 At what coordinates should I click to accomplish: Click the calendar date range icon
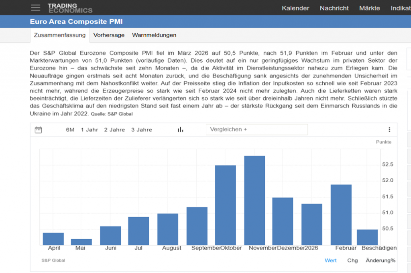[x=38, y=130]
